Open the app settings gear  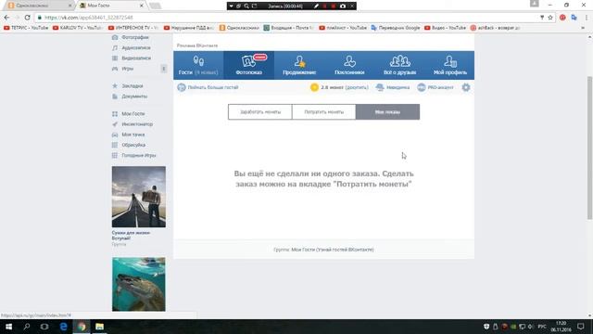pos(466,87)
